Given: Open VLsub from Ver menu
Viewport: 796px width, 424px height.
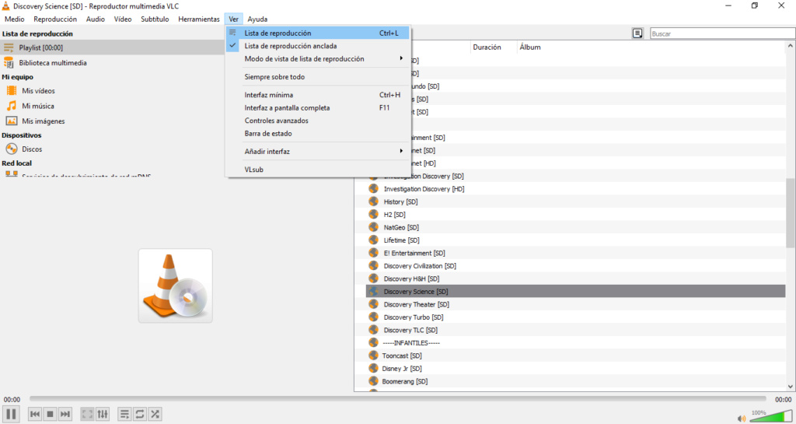Looking at the screenshot, I should coord(318,170).
